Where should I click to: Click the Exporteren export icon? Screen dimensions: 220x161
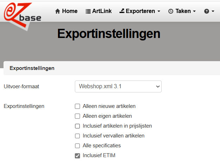click(x=122, y=11)
